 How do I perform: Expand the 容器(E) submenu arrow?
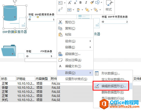pos(90,47)
